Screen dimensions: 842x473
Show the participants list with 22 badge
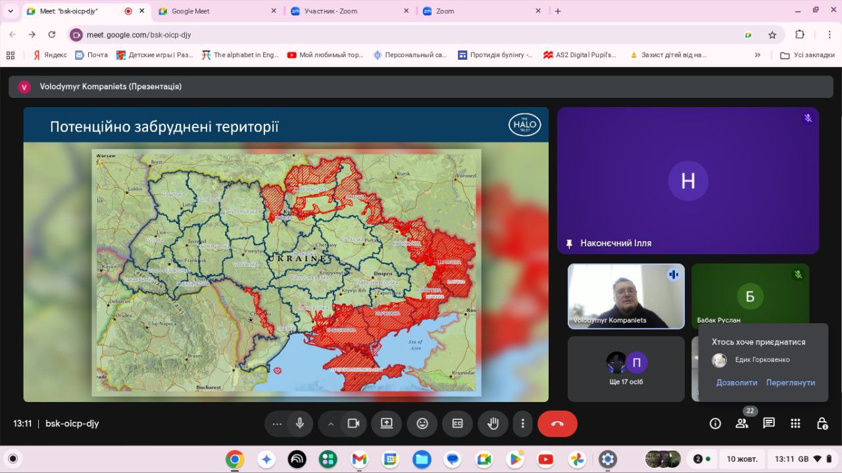[x=742, y=424]
